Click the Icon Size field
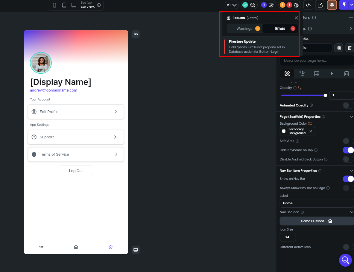 288,237
